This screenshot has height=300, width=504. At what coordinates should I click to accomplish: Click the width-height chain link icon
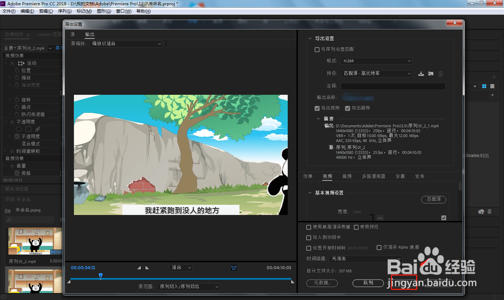tap(380, 218)
